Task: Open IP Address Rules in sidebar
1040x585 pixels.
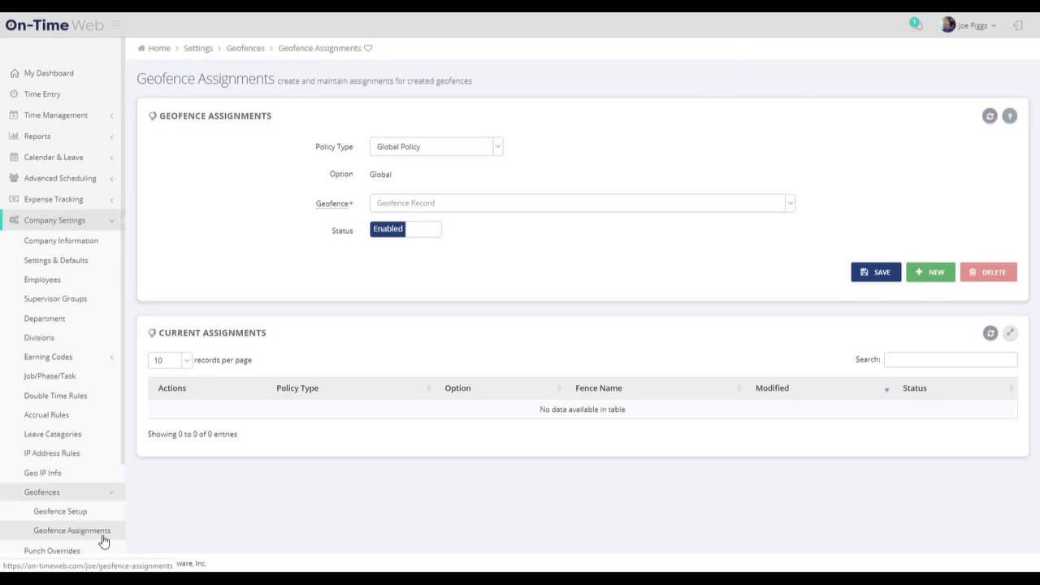Action: (x=52, y=453)
